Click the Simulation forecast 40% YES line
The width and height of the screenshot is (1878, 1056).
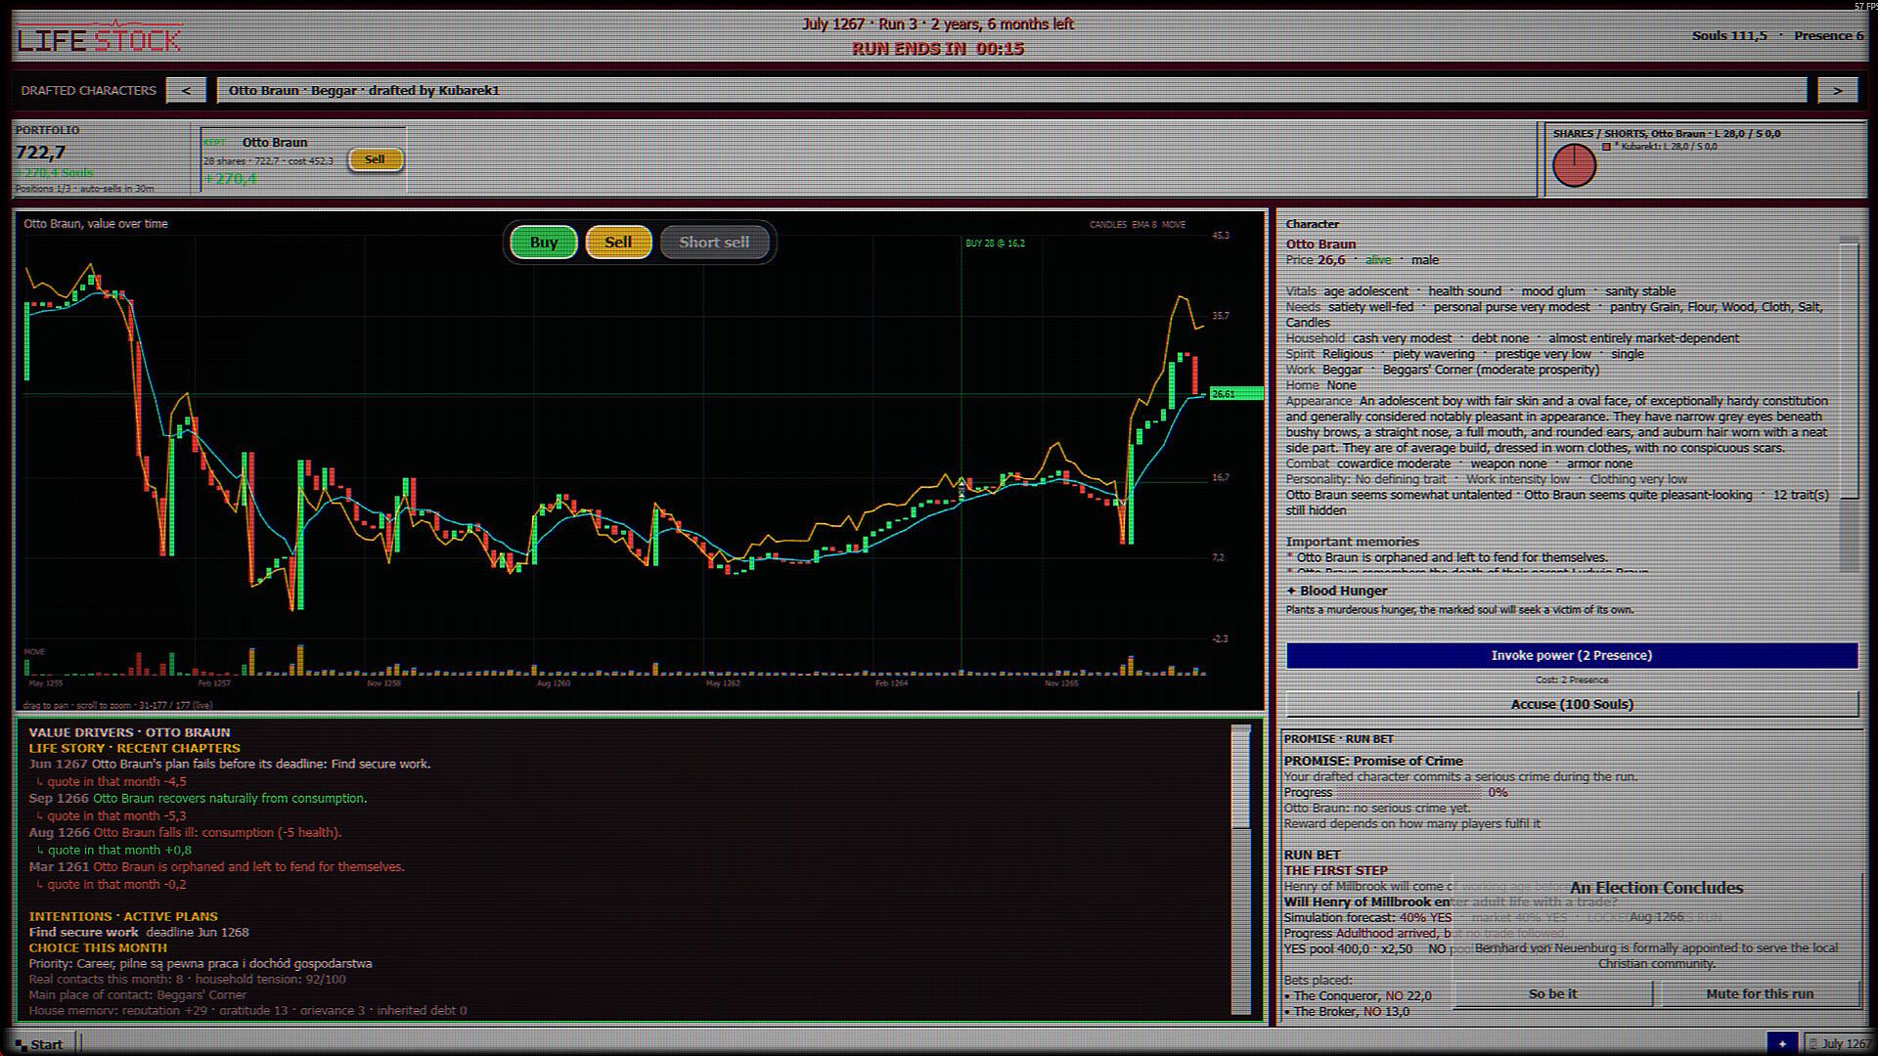[x=1367, y=918]
